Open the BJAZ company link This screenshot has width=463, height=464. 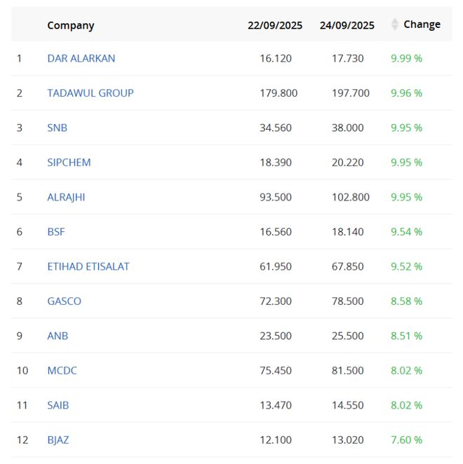pyautogui.click(x=58, y=439)
